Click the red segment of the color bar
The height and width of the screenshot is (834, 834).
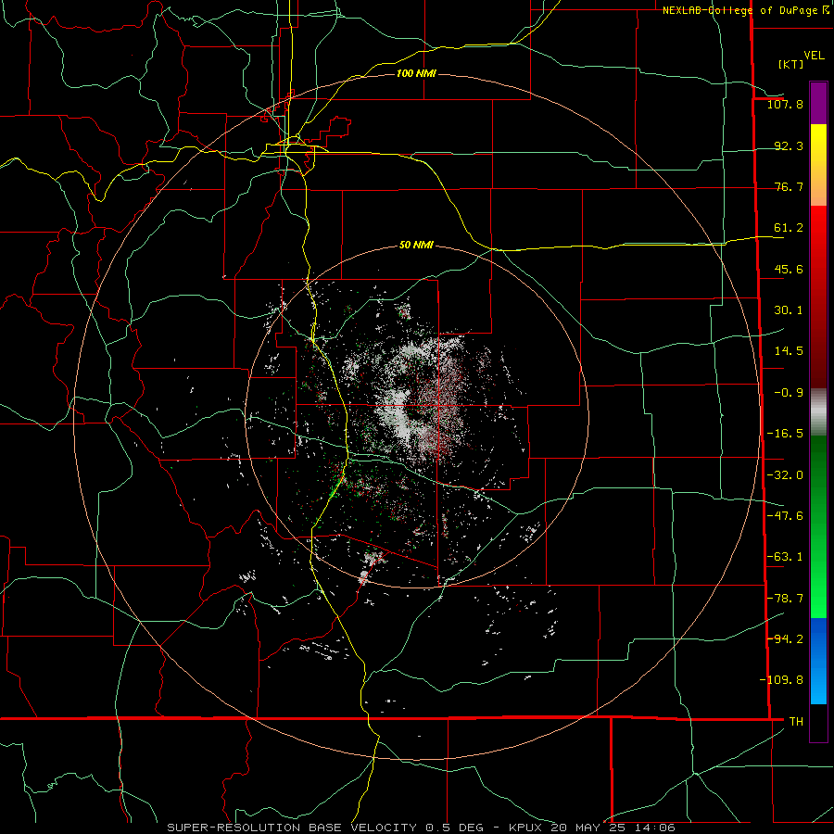[x=818, y=297]
